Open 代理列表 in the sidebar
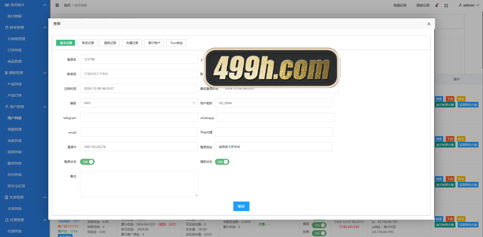 (15, 231)
